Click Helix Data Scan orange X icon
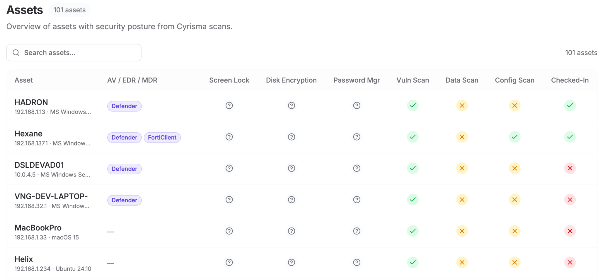The image size is (600, 279). (462, 262)
